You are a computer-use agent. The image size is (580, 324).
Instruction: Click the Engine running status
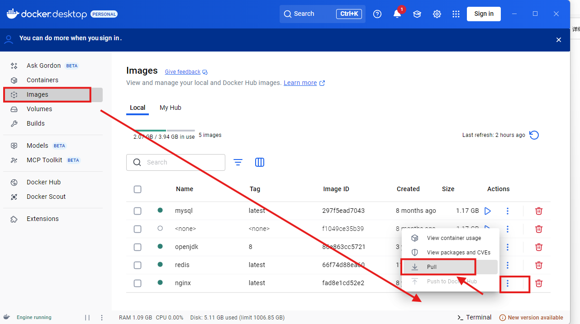[x=34, y=318]
